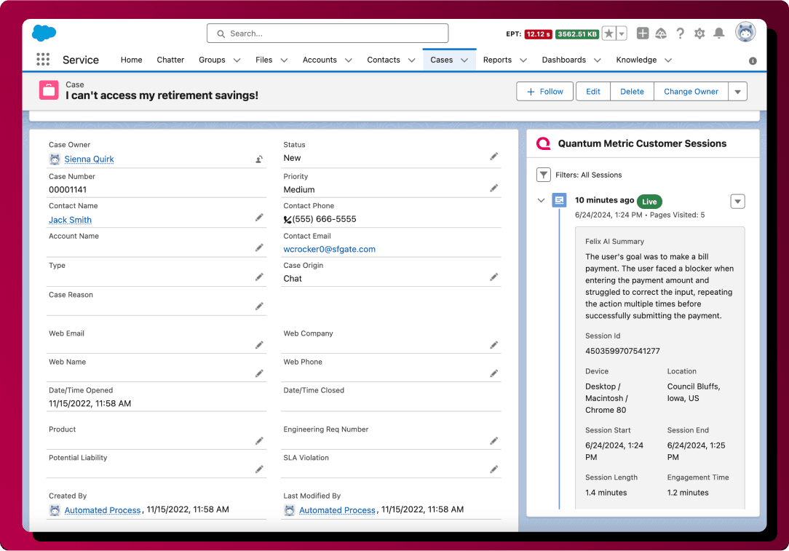Click the Salesforce cloud logo

44,33
